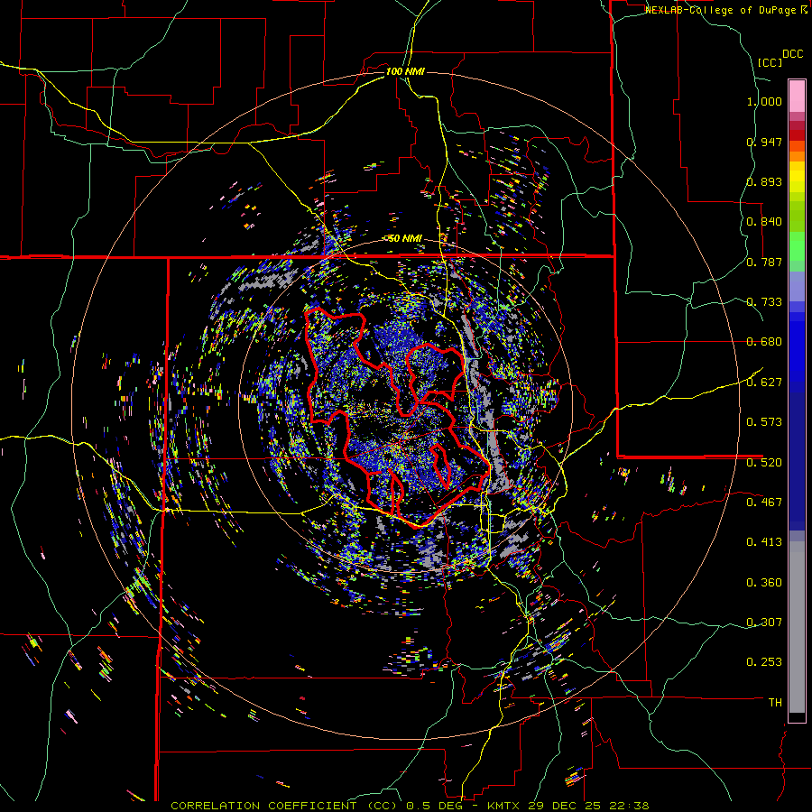812x812 pixels.
Task: Click the 1.000 legend value
Action: pos(764,101)
